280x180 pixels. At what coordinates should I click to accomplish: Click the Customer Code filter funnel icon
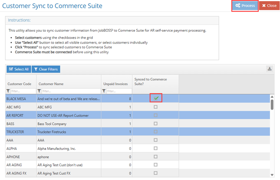8,91
